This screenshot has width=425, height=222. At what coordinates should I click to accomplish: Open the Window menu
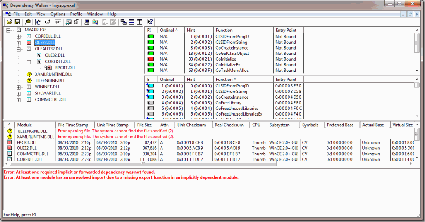pyautogui.click(x=95, y=14)
